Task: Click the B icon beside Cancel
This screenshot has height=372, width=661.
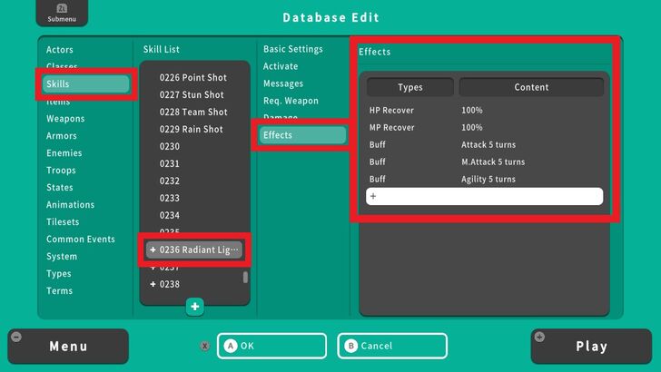Action: 350,346
